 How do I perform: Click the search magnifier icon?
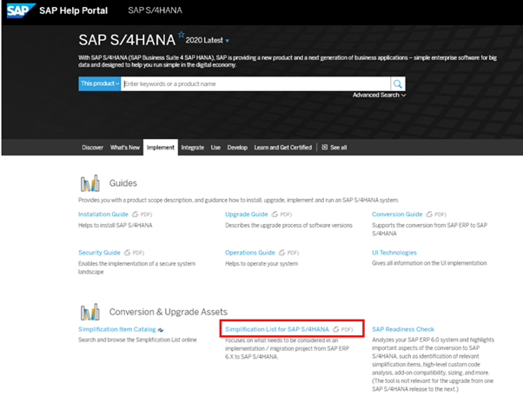pyautogui.click(x=398, y=83)
